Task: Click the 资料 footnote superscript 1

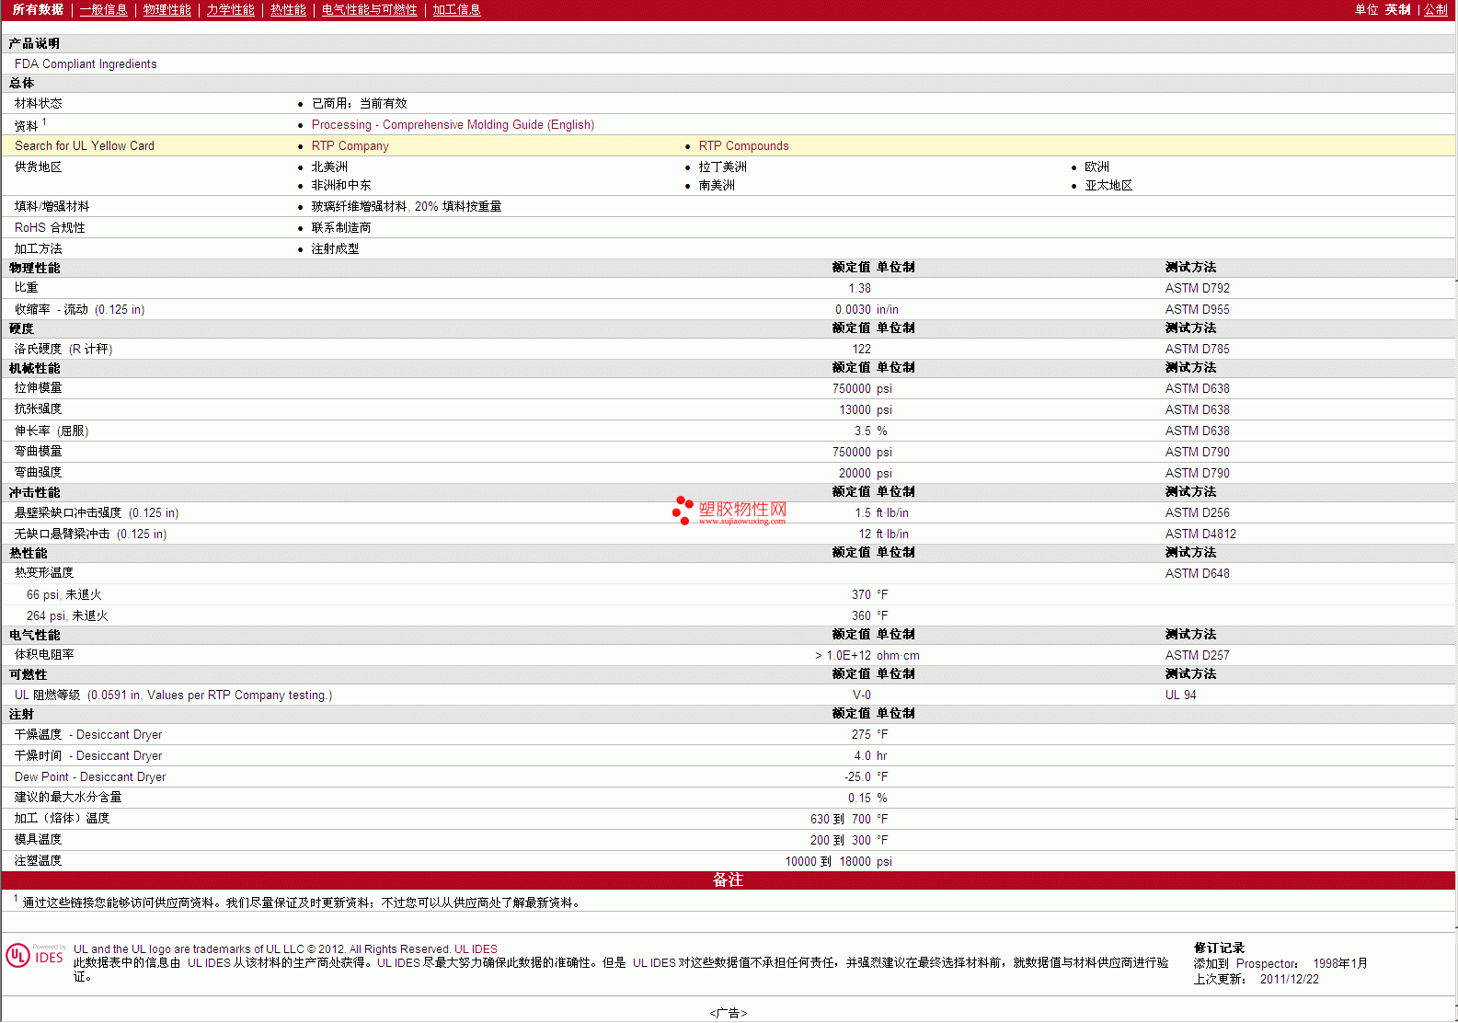Action: [44, 121]
